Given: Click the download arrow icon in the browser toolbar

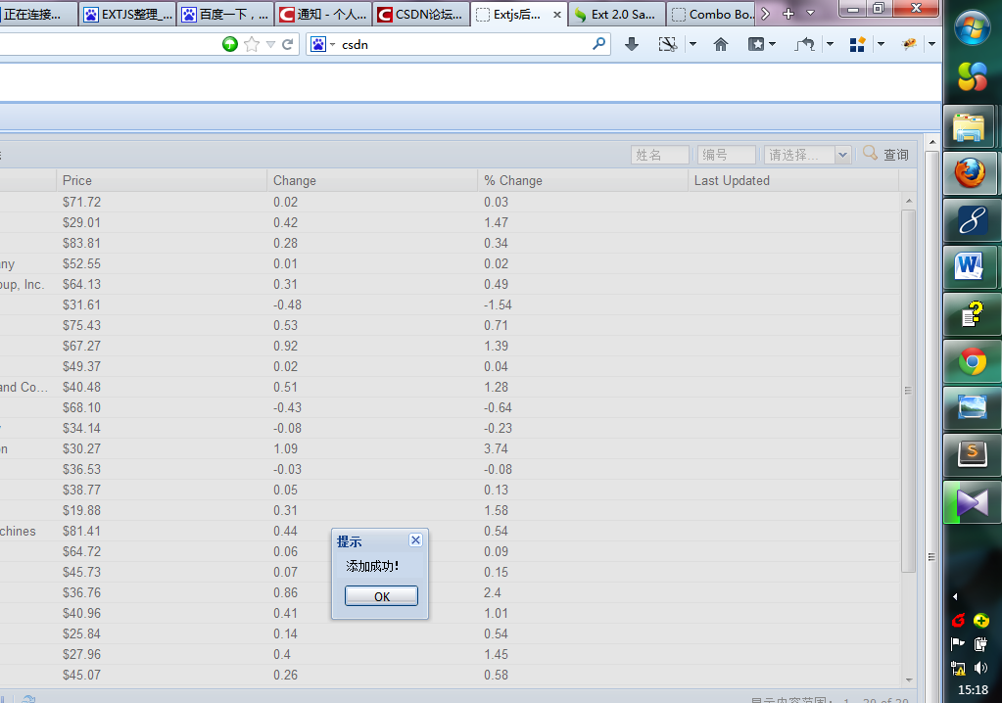Looking at the screenshot, I should tap(631, 44).
